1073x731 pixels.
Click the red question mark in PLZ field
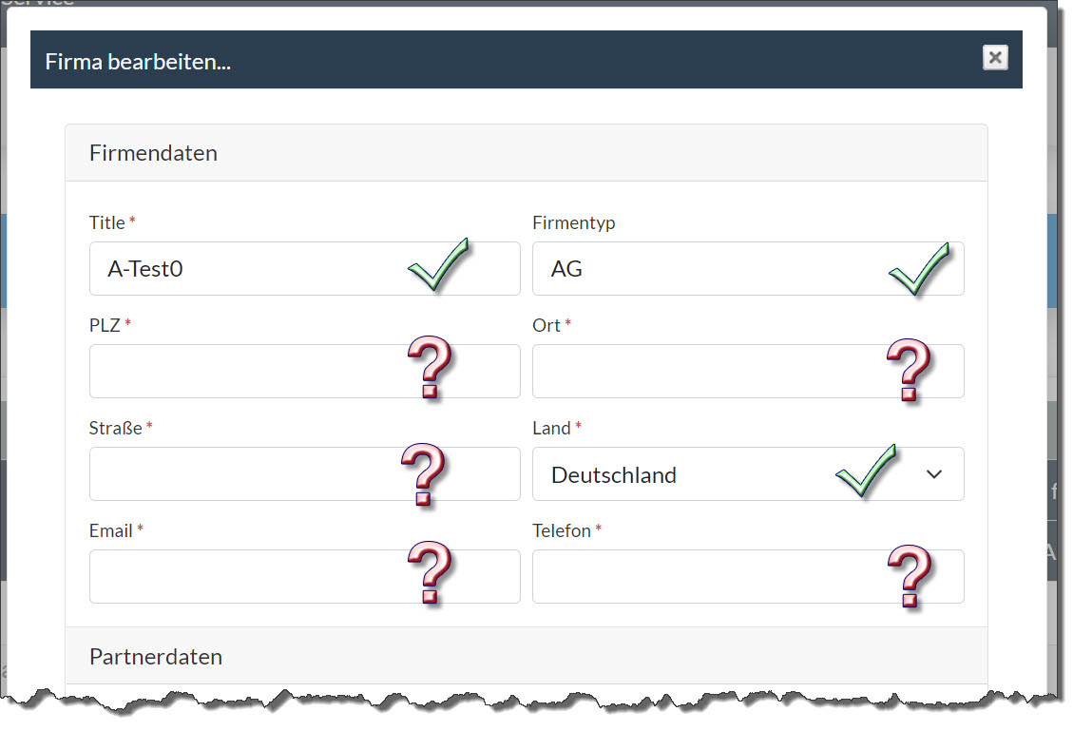pyautogui.click(x=430, y=368)
